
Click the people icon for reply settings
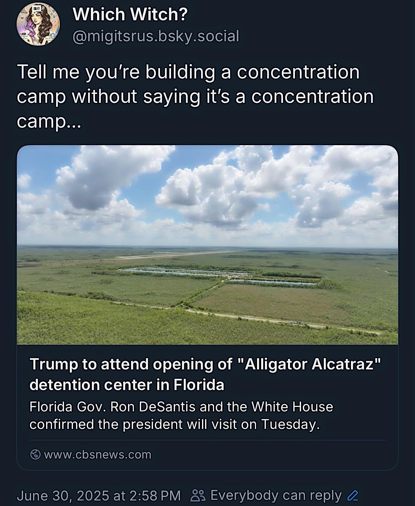[x=198, y=495]
